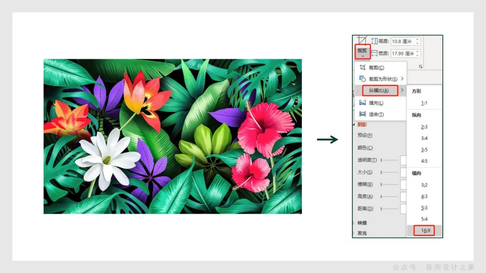The image size is (486, 273).
Task: Pick the 4:3 landscape ratio
Action: point(424,197)
